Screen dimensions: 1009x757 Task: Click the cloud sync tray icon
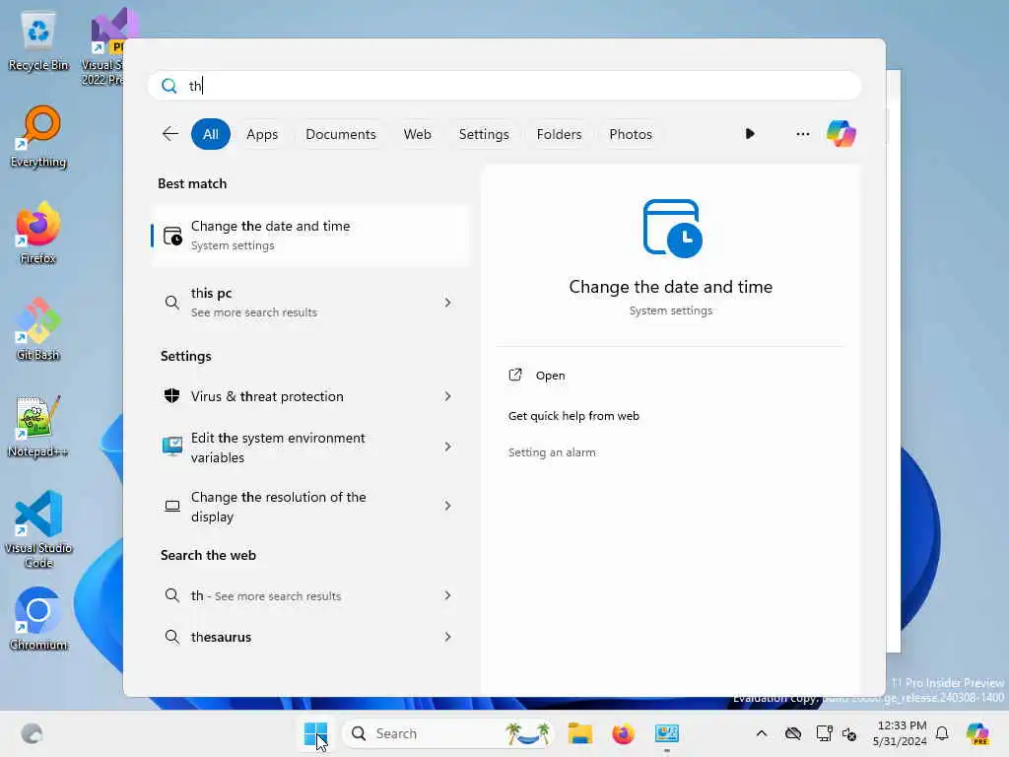coord(793,733)
